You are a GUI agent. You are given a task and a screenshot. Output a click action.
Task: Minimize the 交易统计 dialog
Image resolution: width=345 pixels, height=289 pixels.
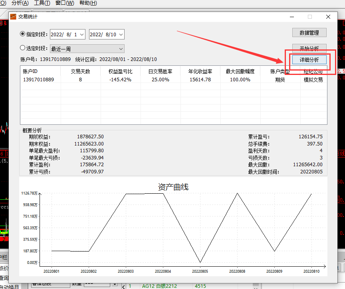tap(292, 17)
